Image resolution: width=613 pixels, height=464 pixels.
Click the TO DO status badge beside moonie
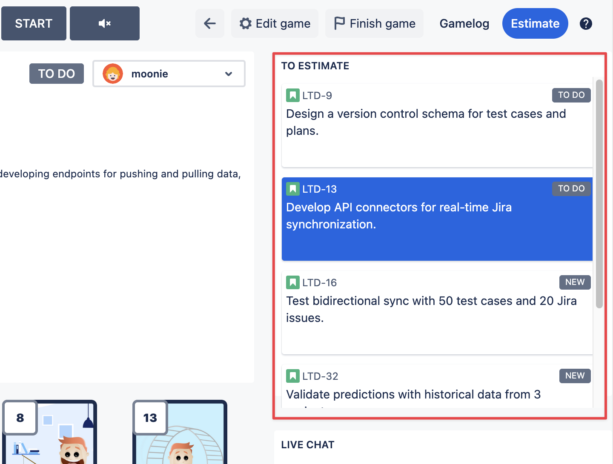pyautogui.click(x=57, y=74)
